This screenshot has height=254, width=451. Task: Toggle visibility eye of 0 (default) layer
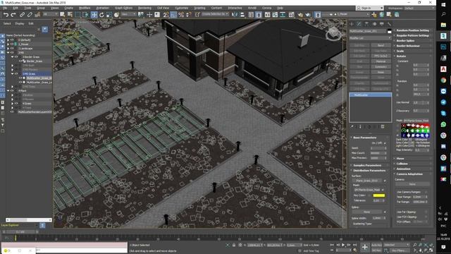click(x=12, y=40)
